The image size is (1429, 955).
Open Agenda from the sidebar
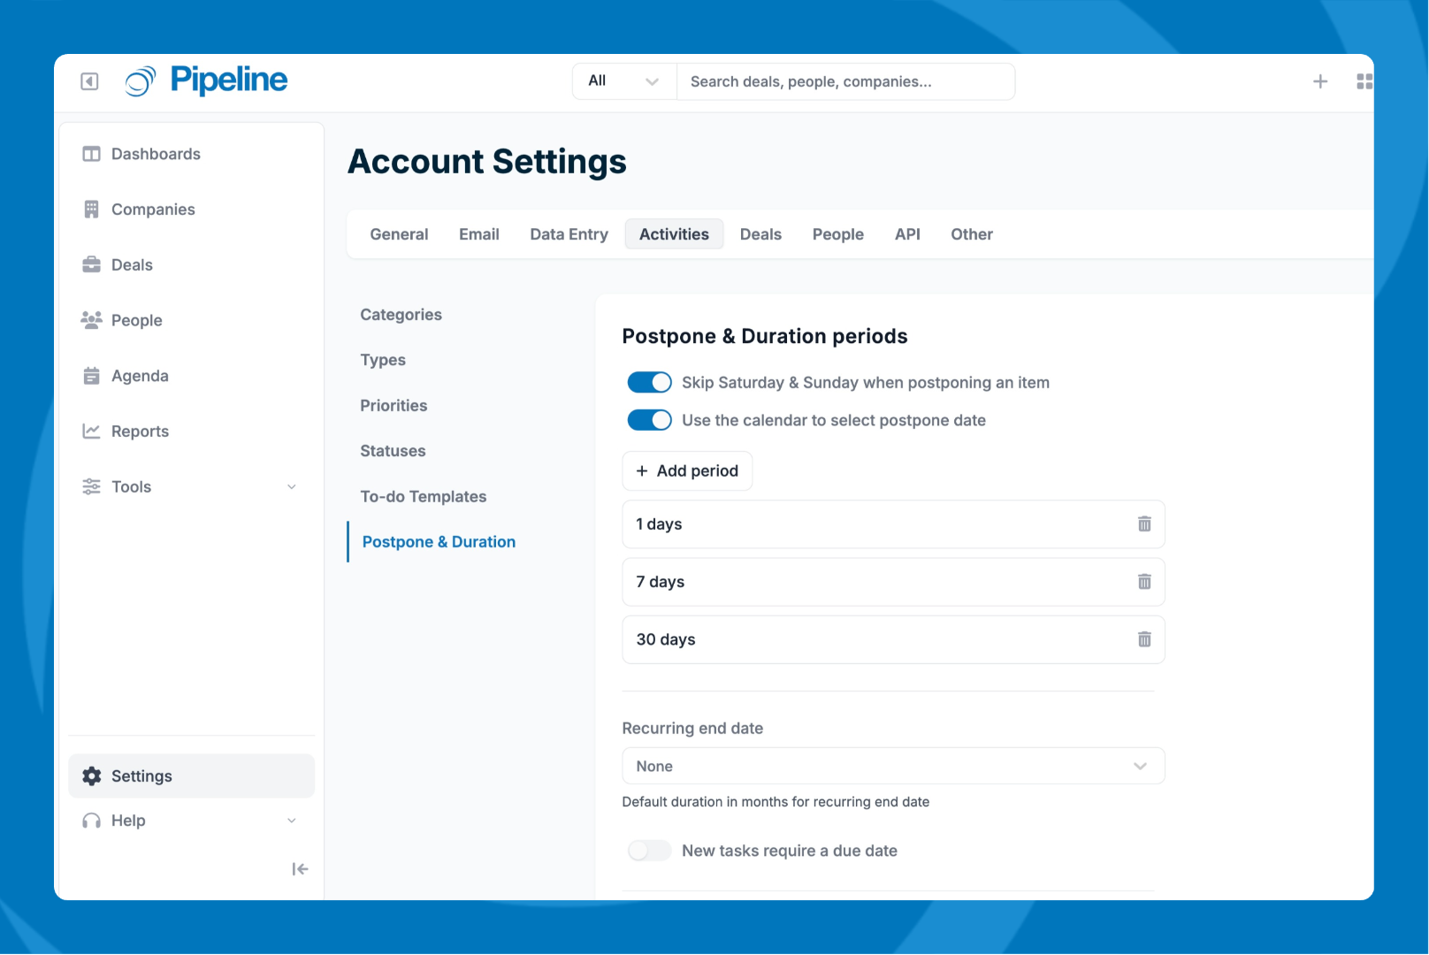tap(140, 376)
